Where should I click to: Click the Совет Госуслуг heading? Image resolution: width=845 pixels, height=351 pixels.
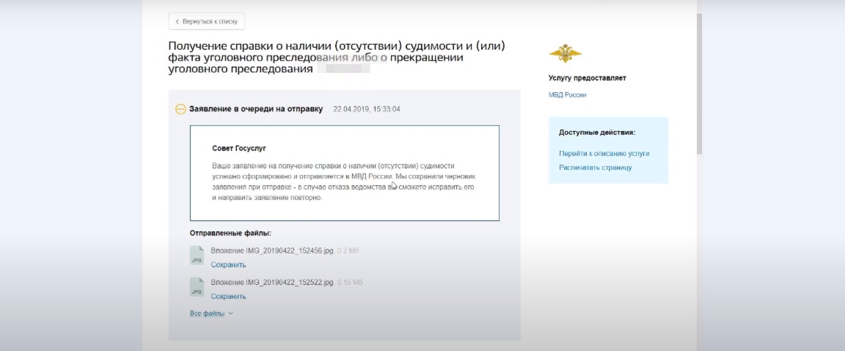coord(239,148)
